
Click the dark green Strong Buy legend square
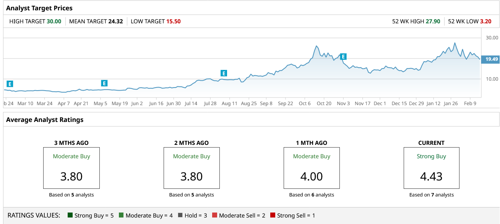(x=70, y=215)
